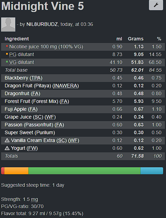Open Grape Juice (SC) (WF) flavor
Viewport: 166px width, 218px height.
[30, 117]
